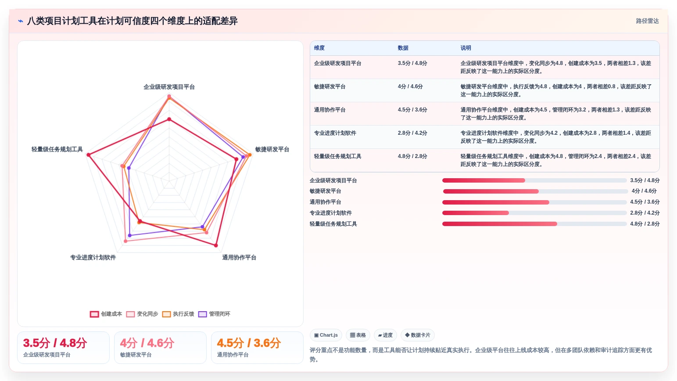Open the 3.5分 / 4.8分 summary card
Screen dimensions: 677x381
[63, 348]
